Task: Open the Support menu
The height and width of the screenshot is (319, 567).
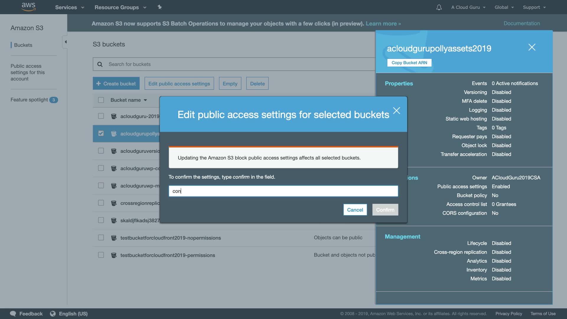Action: (534, 7)
